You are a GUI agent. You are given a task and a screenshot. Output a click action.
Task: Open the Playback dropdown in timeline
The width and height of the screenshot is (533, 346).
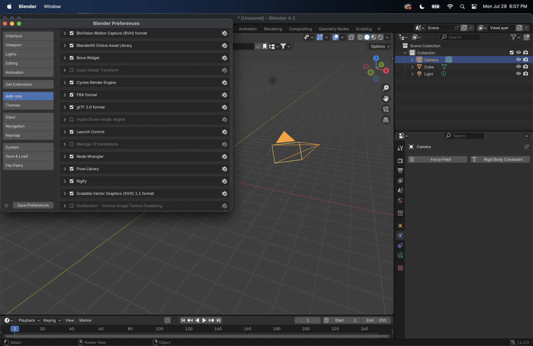[x=29, y=320]
